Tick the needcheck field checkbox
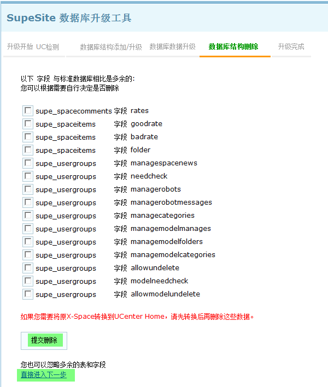Image resolution: width=328 pixels, height=387 pixels. tap(28, 176)
